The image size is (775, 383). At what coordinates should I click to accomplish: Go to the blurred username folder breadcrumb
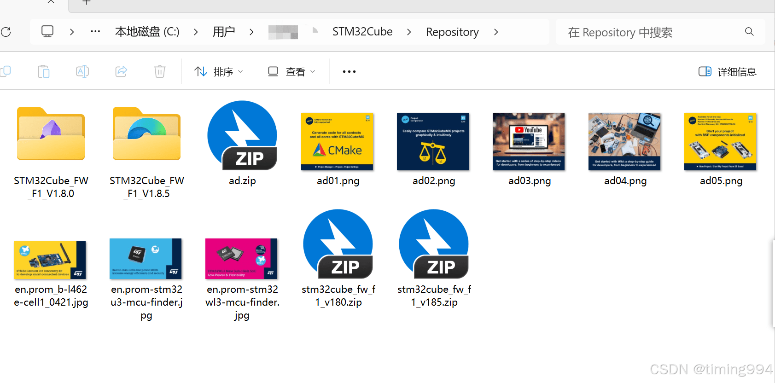pos(283,32)
